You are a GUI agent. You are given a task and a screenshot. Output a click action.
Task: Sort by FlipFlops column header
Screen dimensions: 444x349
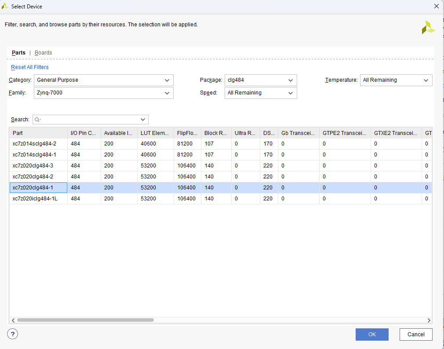187,133
